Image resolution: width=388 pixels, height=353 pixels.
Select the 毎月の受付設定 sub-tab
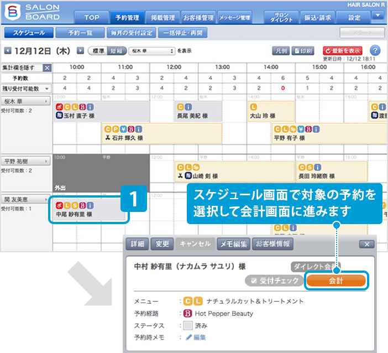(132, 33)
